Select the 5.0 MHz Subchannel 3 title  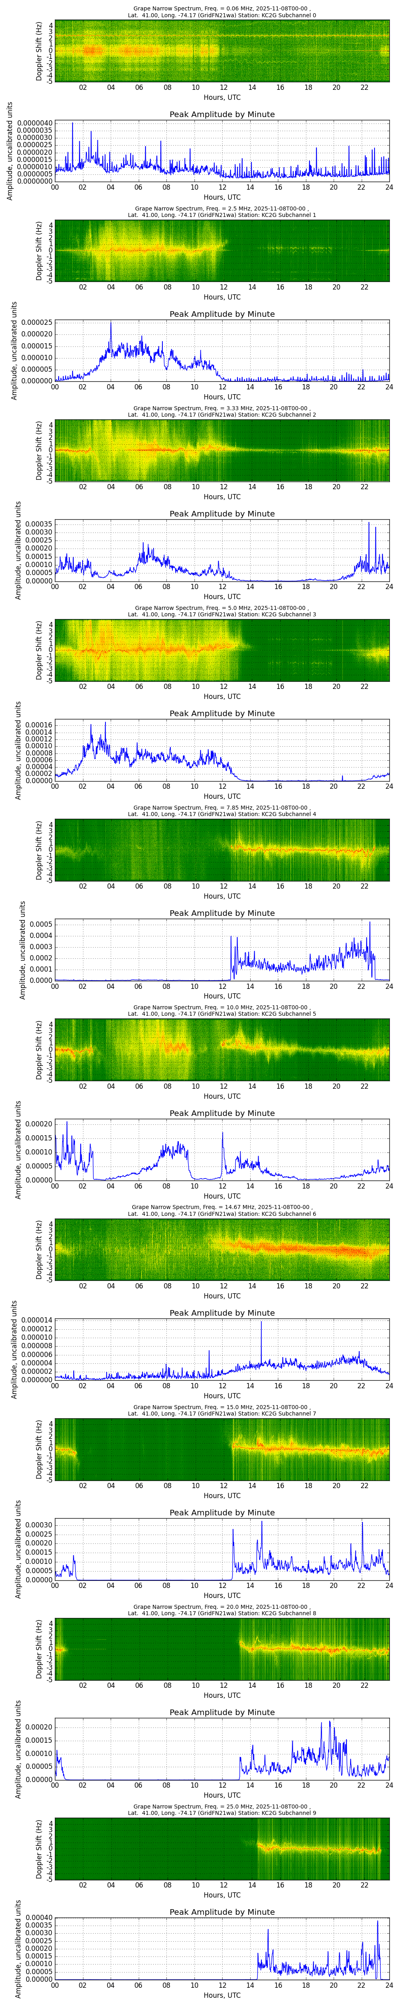[x=222, y=611]
